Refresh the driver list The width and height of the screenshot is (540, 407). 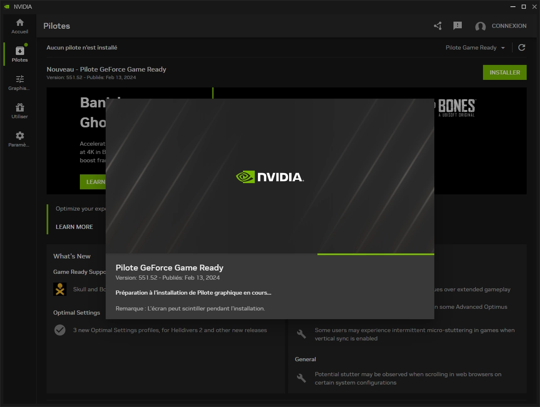(x=522, y=47)
